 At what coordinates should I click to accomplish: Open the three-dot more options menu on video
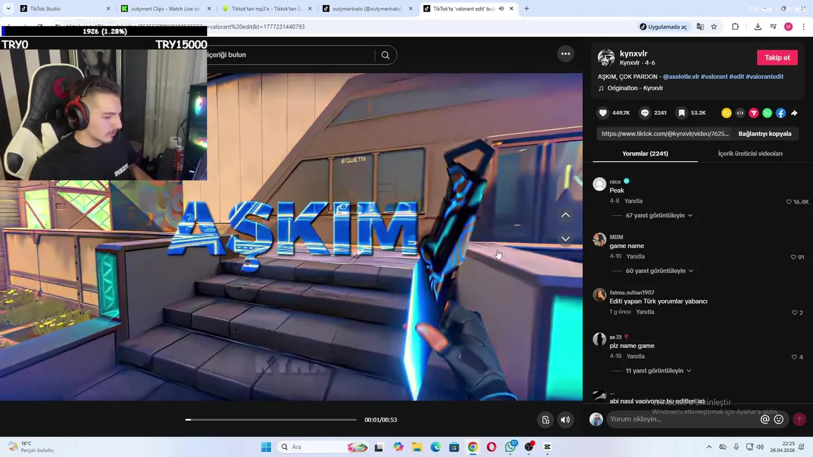point(565,54)
